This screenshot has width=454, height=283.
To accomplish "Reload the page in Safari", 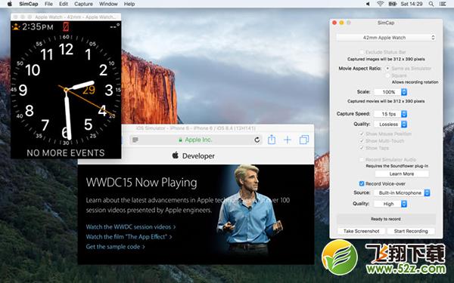I will tap(257, 140).
